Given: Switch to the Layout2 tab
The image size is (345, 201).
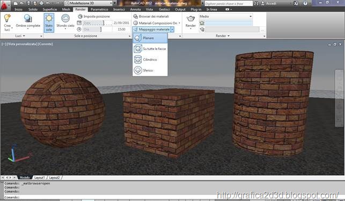Looking at the screenshot, I should 54,177.
